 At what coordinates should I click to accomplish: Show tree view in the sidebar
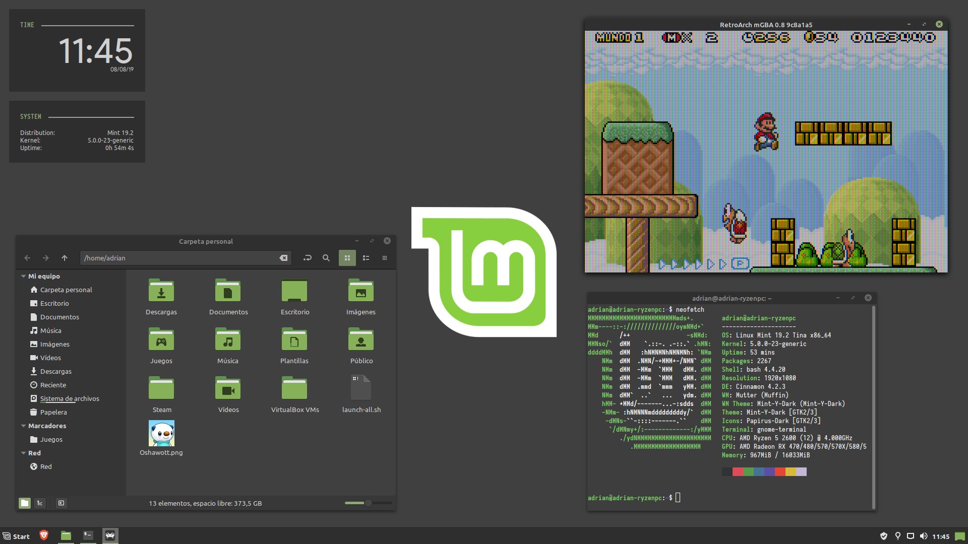click(x=40, y=503)
